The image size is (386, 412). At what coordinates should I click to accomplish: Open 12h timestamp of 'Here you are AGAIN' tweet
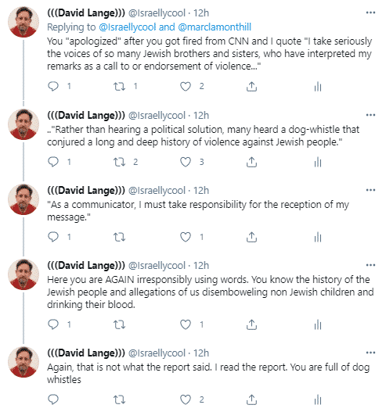[x=201, y=265]
